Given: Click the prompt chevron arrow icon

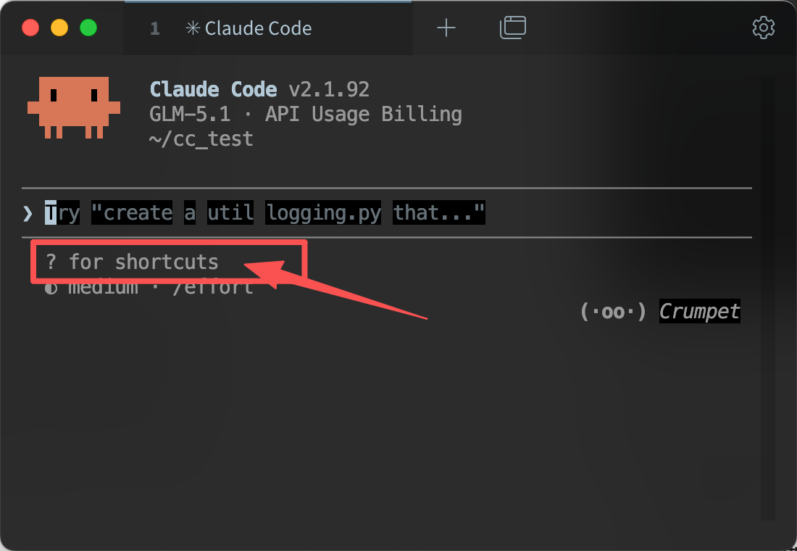Looking at the screenshot, I should [x=28, y=214].
